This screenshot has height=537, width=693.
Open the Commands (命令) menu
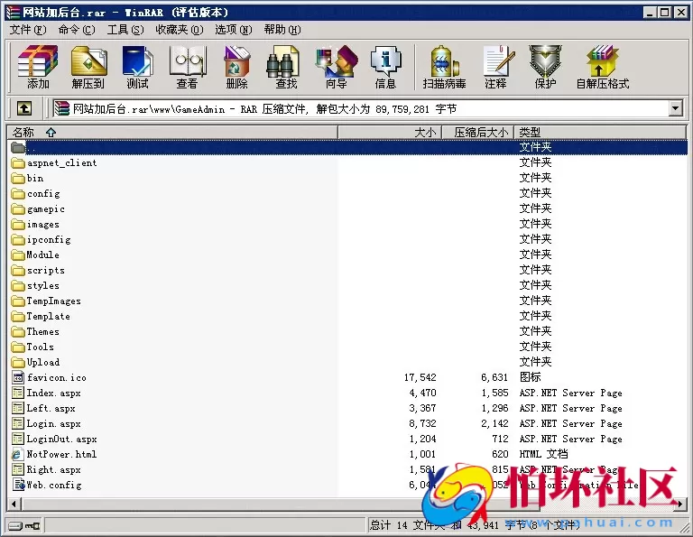(77, 30)
